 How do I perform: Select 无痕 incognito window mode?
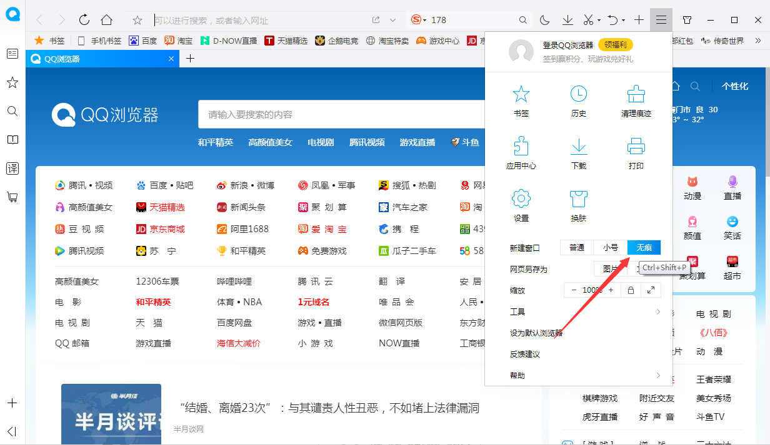point(644,247)
